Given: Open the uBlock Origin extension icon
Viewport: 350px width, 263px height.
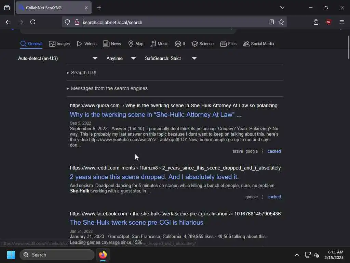Looking at the screenshot, I should (x=328, y=22).
